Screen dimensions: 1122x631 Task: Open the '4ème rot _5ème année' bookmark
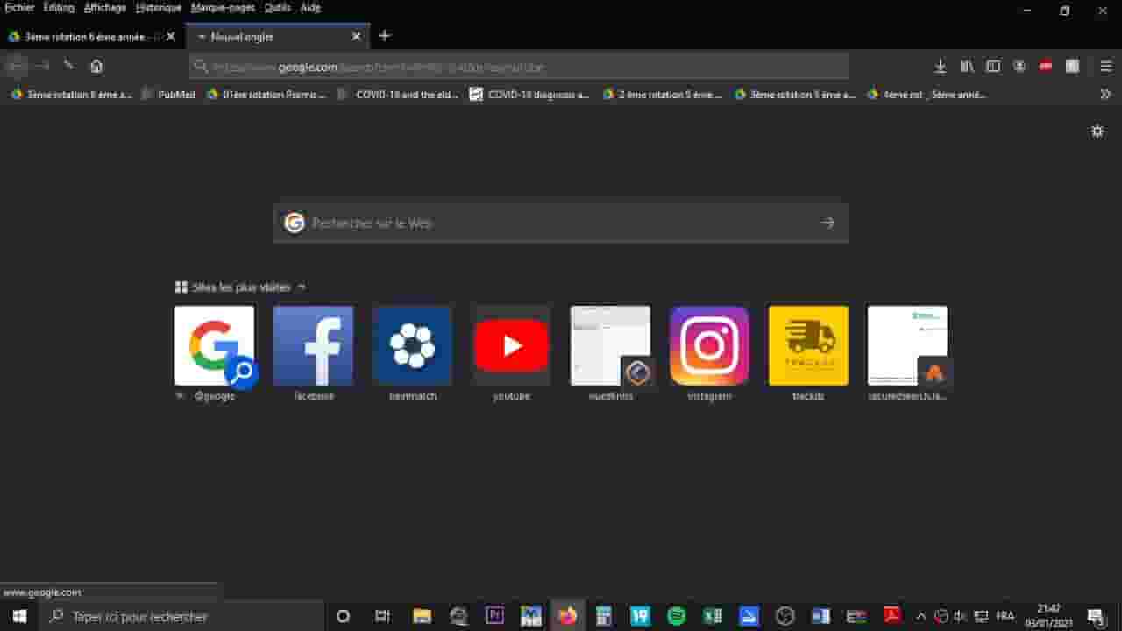click(927, 95)
